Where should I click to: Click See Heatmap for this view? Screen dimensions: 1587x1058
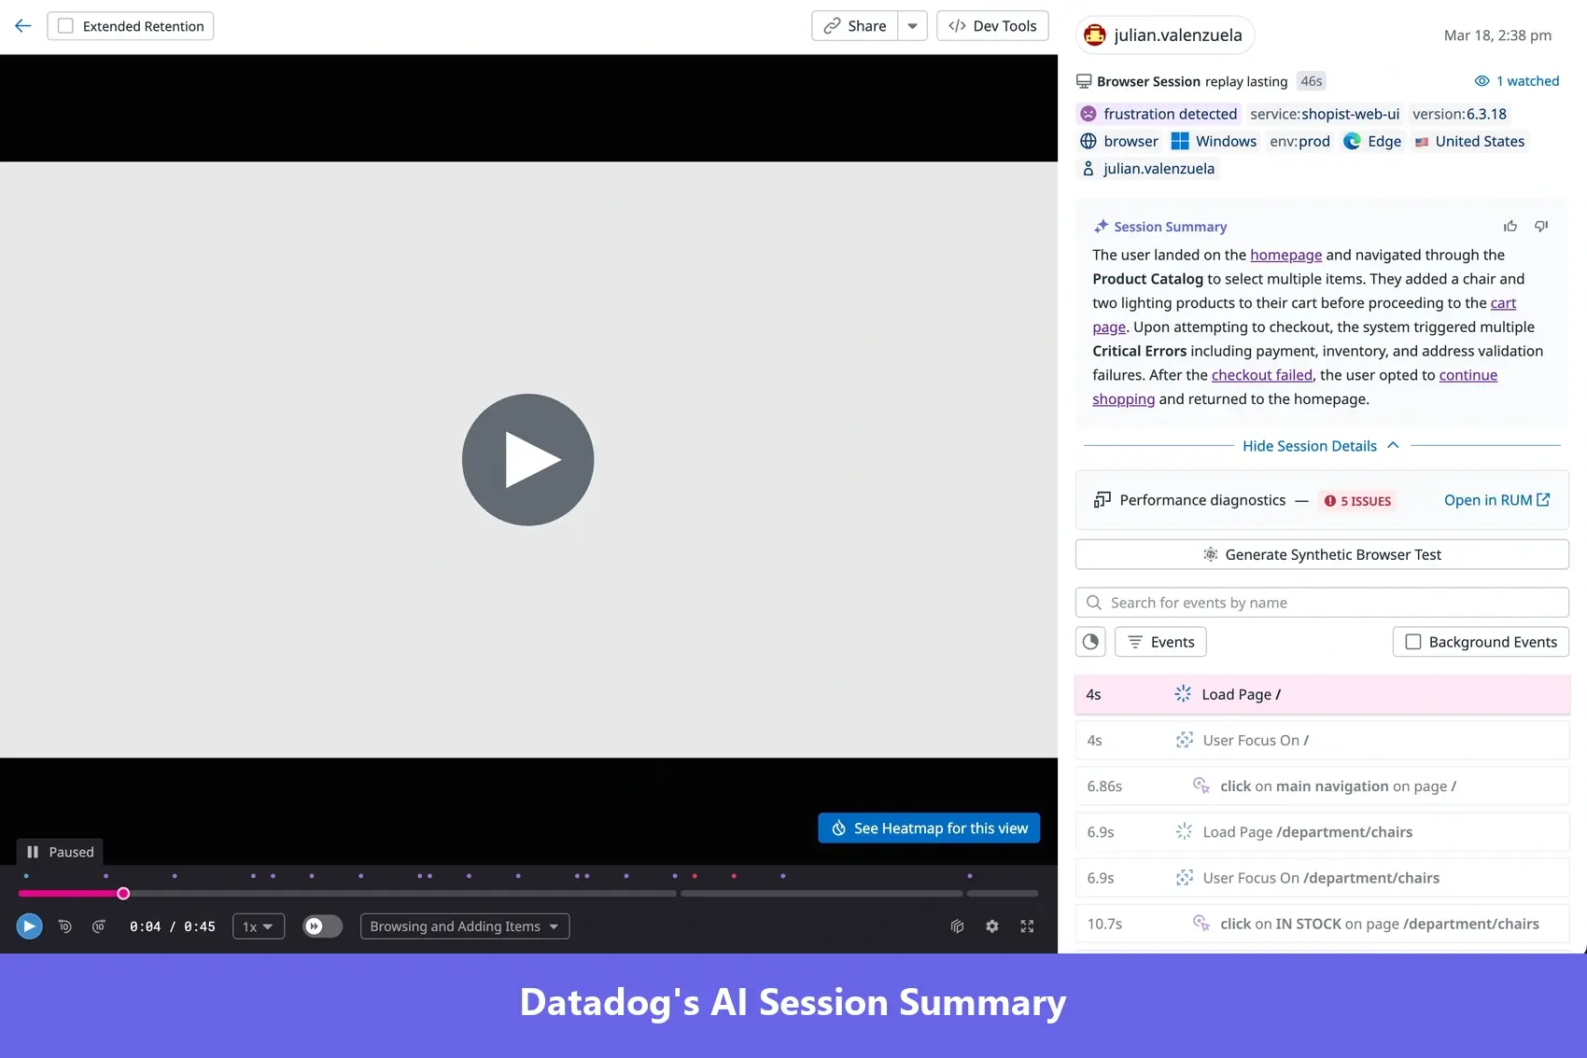[x=929, y=828]
